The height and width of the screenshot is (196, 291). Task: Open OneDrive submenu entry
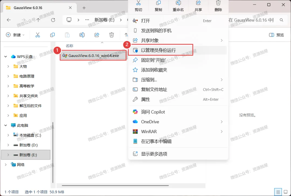click(x=178, y=122)
